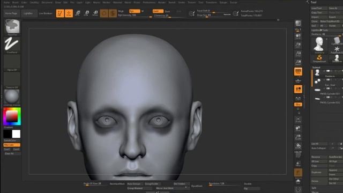
Task: Click Load Tool button
Action: 319,8
